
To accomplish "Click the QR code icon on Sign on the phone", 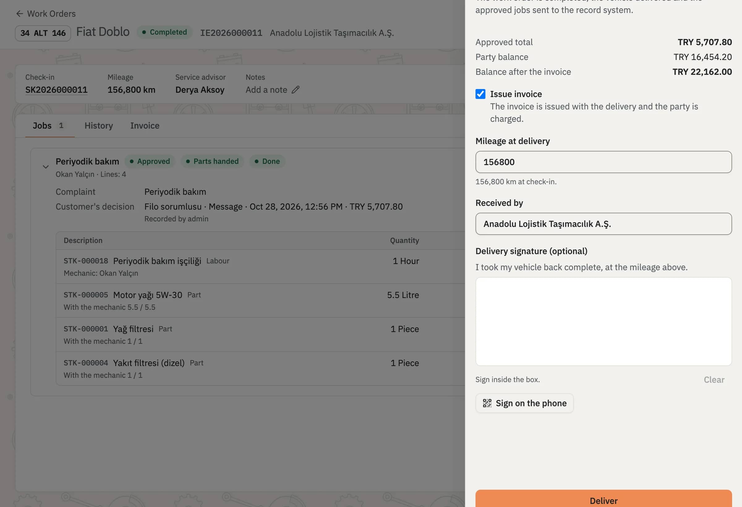I will (487, 403).
